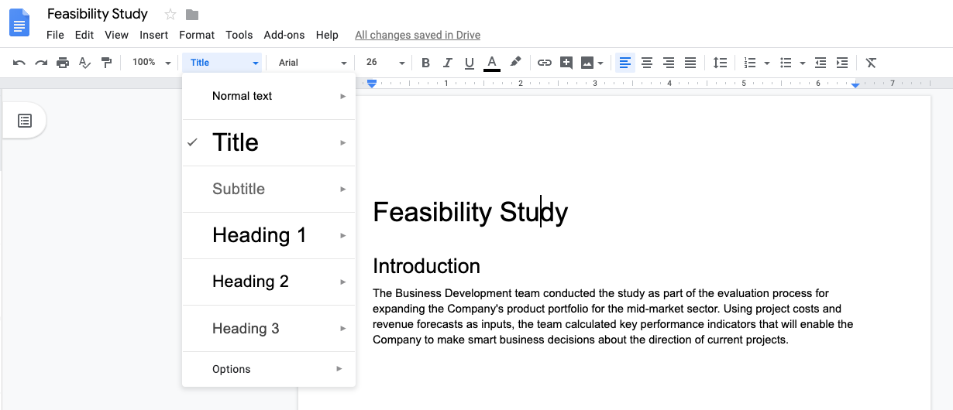Screen dimensions: 953x410
Task: Expand the Normal text submenu arrow
Action: point(342,96)
